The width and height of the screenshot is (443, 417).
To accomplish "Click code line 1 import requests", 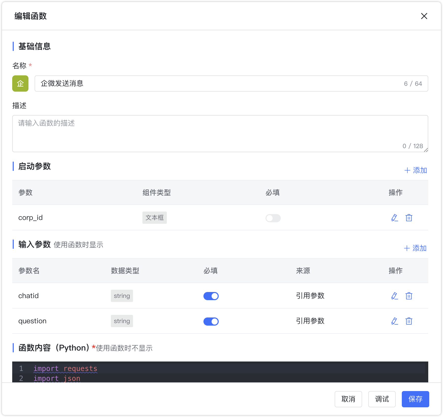I will tap(65, 369).
